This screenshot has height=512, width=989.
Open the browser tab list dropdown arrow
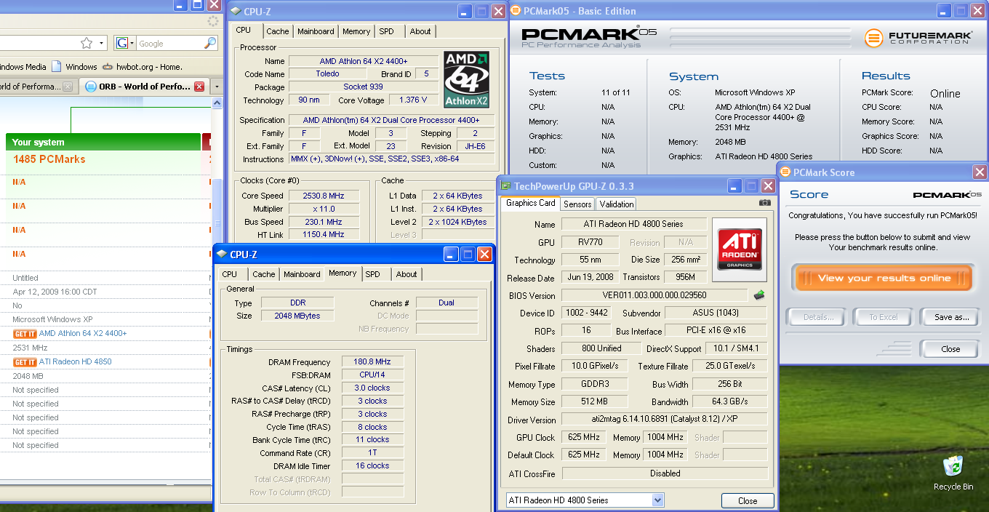pos(217,87)
